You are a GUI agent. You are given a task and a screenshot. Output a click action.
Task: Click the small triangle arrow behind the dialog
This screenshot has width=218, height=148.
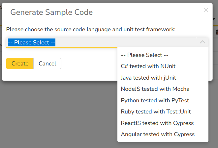(x=215, y=19)
